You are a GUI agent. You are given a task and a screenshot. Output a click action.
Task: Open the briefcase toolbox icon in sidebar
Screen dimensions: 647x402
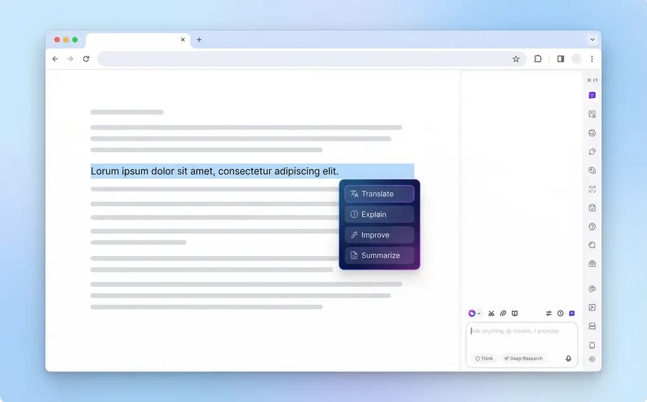tap(592, 264)
